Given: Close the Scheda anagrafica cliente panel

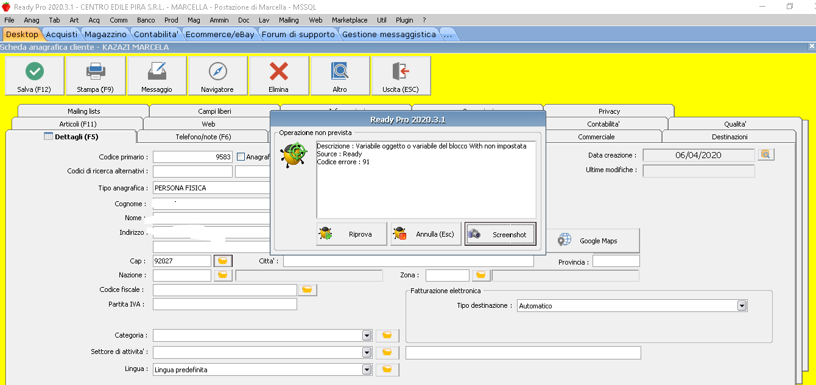Looking at the screenshot, I should point(812,46).
